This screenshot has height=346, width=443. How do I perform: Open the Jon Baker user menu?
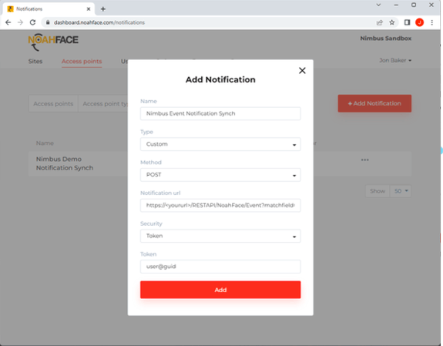395,61
